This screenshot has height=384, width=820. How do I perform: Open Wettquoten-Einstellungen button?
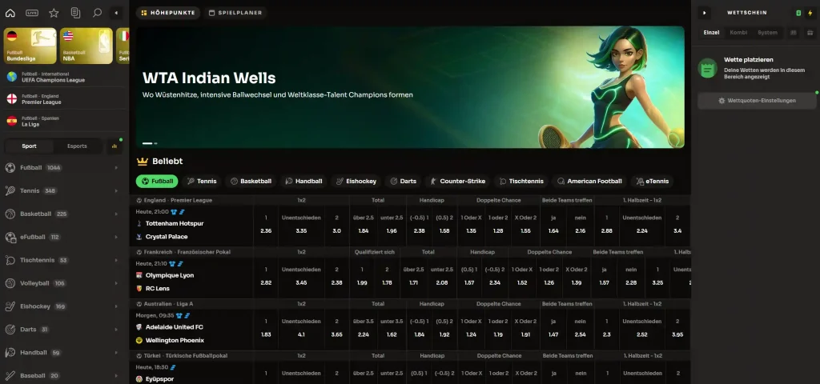(x=757, y=100)
